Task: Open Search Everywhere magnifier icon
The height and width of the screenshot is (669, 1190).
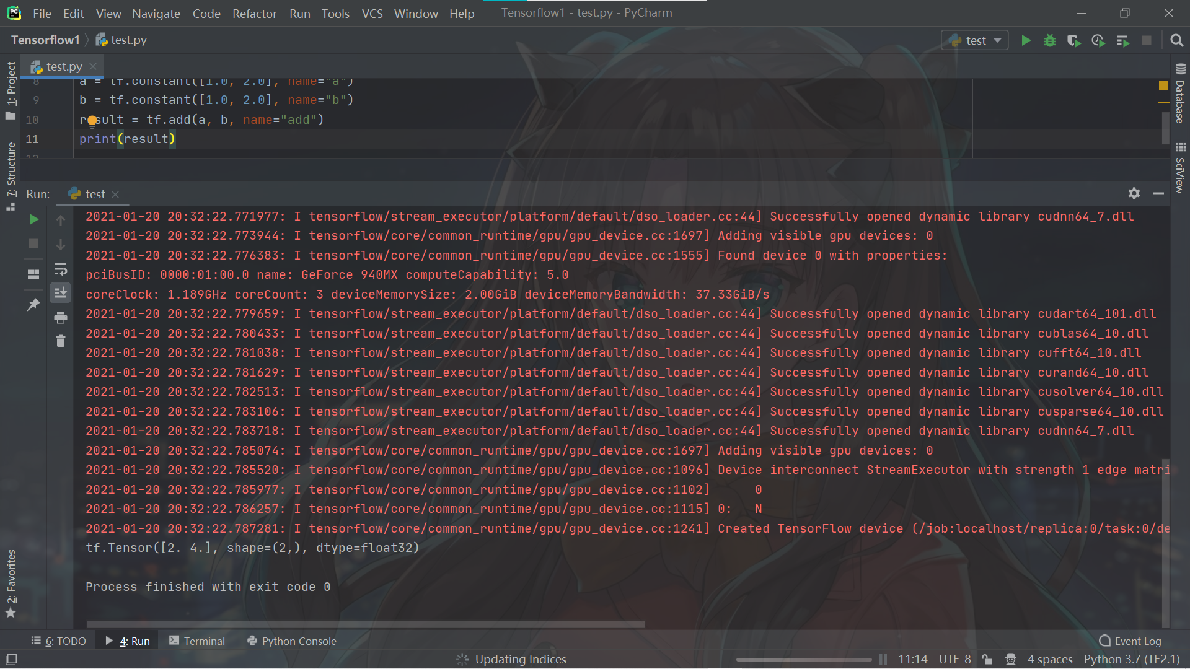Action: (1176, 41)
